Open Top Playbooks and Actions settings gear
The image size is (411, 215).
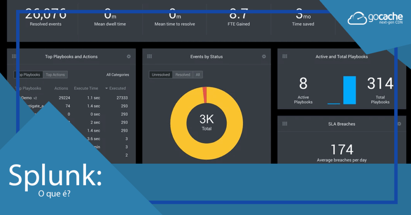(x=129, y=57)
